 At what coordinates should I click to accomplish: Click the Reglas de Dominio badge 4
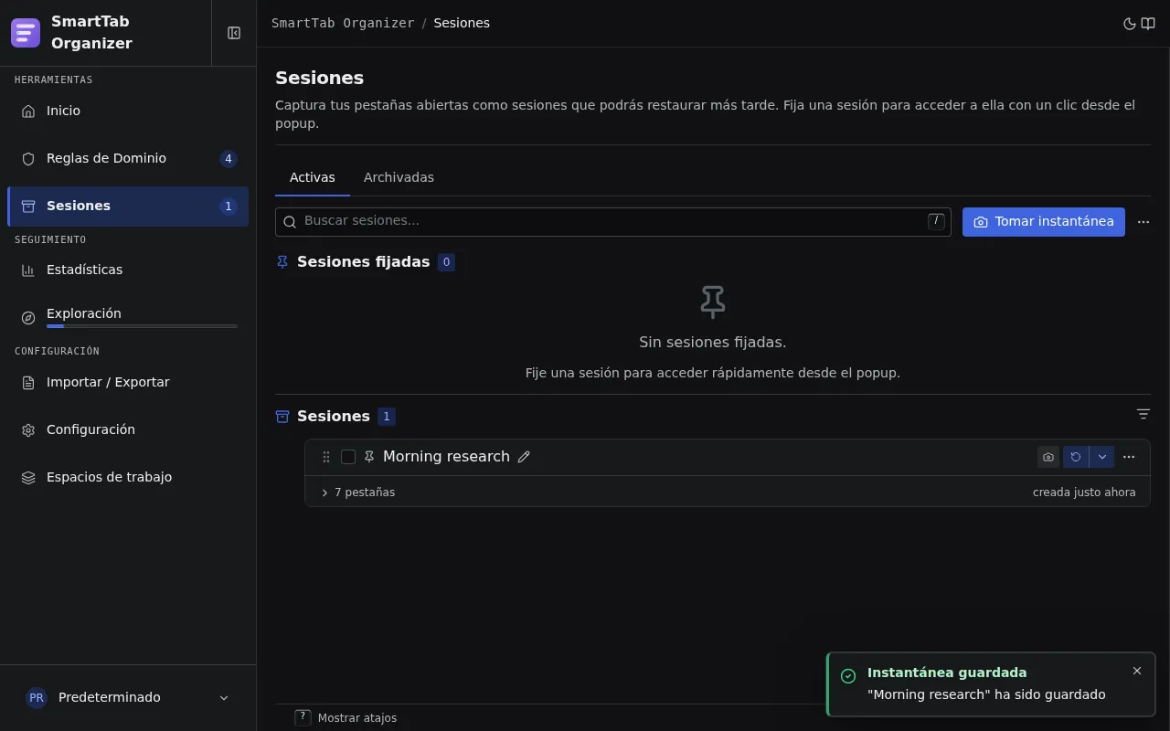(x=229, y=159)
